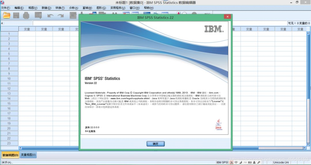The width and height of the screenshot is (311, 165).
Task: Select row header 21
Action: tap(9, 133)
